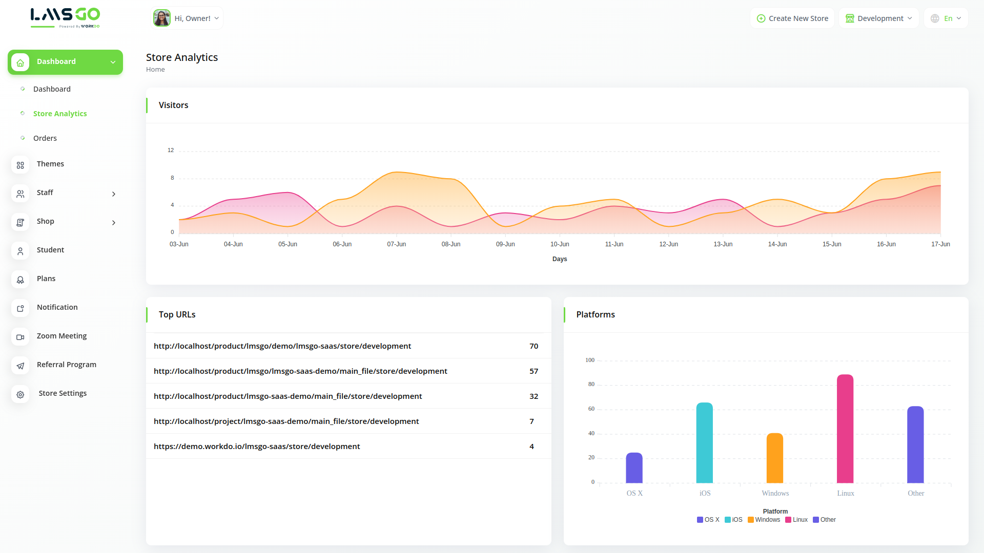Image resolution: width=984 pixels, height=553 pixels.
Task: Open Plans via the rocket icon
Action: (20, 280)
